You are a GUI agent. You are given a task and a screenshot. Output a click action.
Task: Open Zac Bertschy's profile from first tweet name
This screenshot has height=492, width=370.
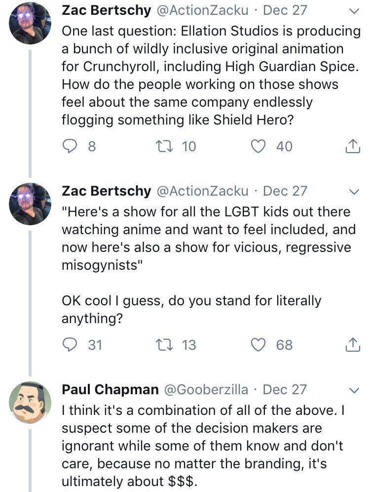[106, 10]
